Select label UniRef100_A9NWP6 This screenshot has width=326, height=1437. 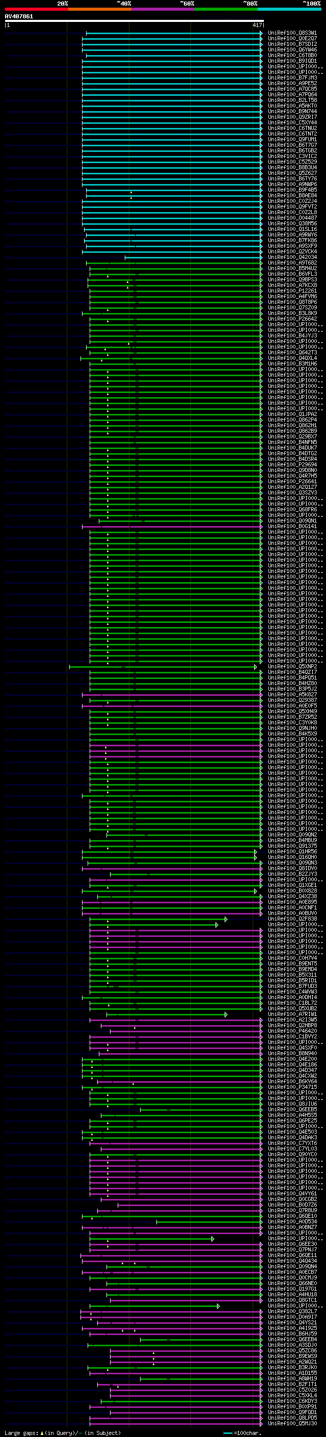tap(292, 184)
